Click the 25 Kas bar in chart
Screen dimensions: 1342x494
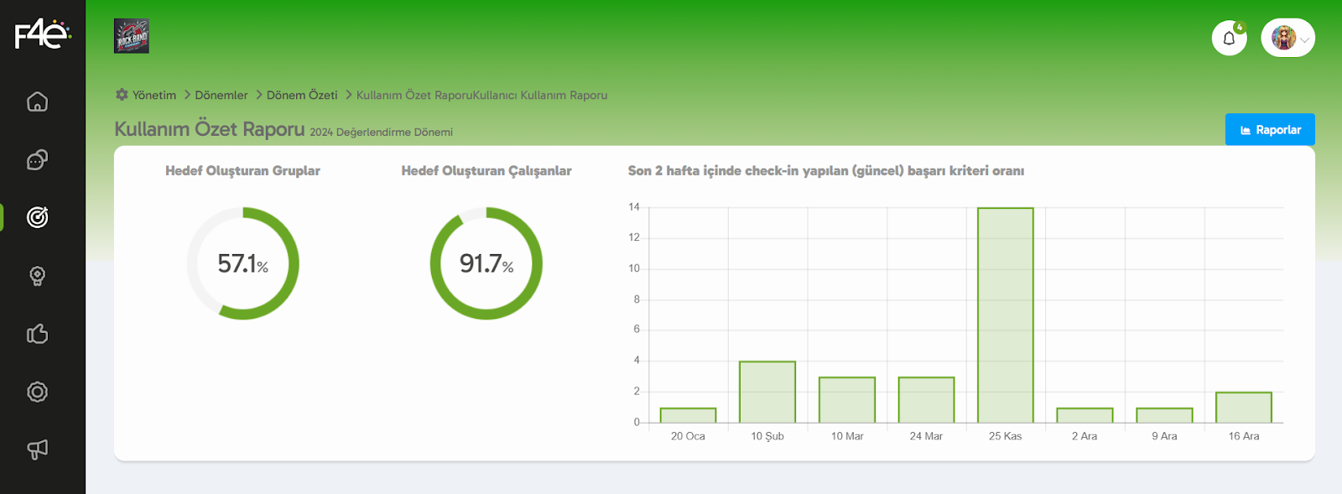tap(1005, 315)
